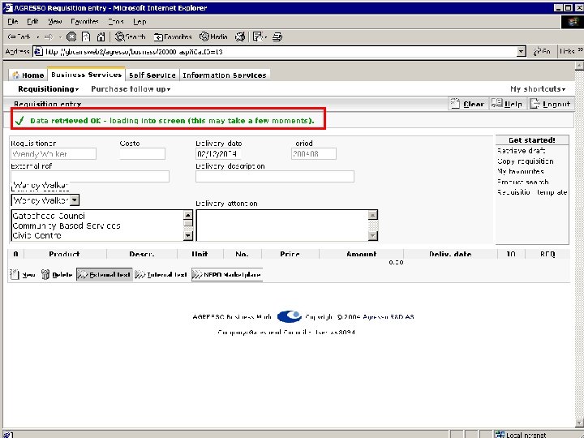Click the Price column header
584x438 pixels.
point(290,254)
